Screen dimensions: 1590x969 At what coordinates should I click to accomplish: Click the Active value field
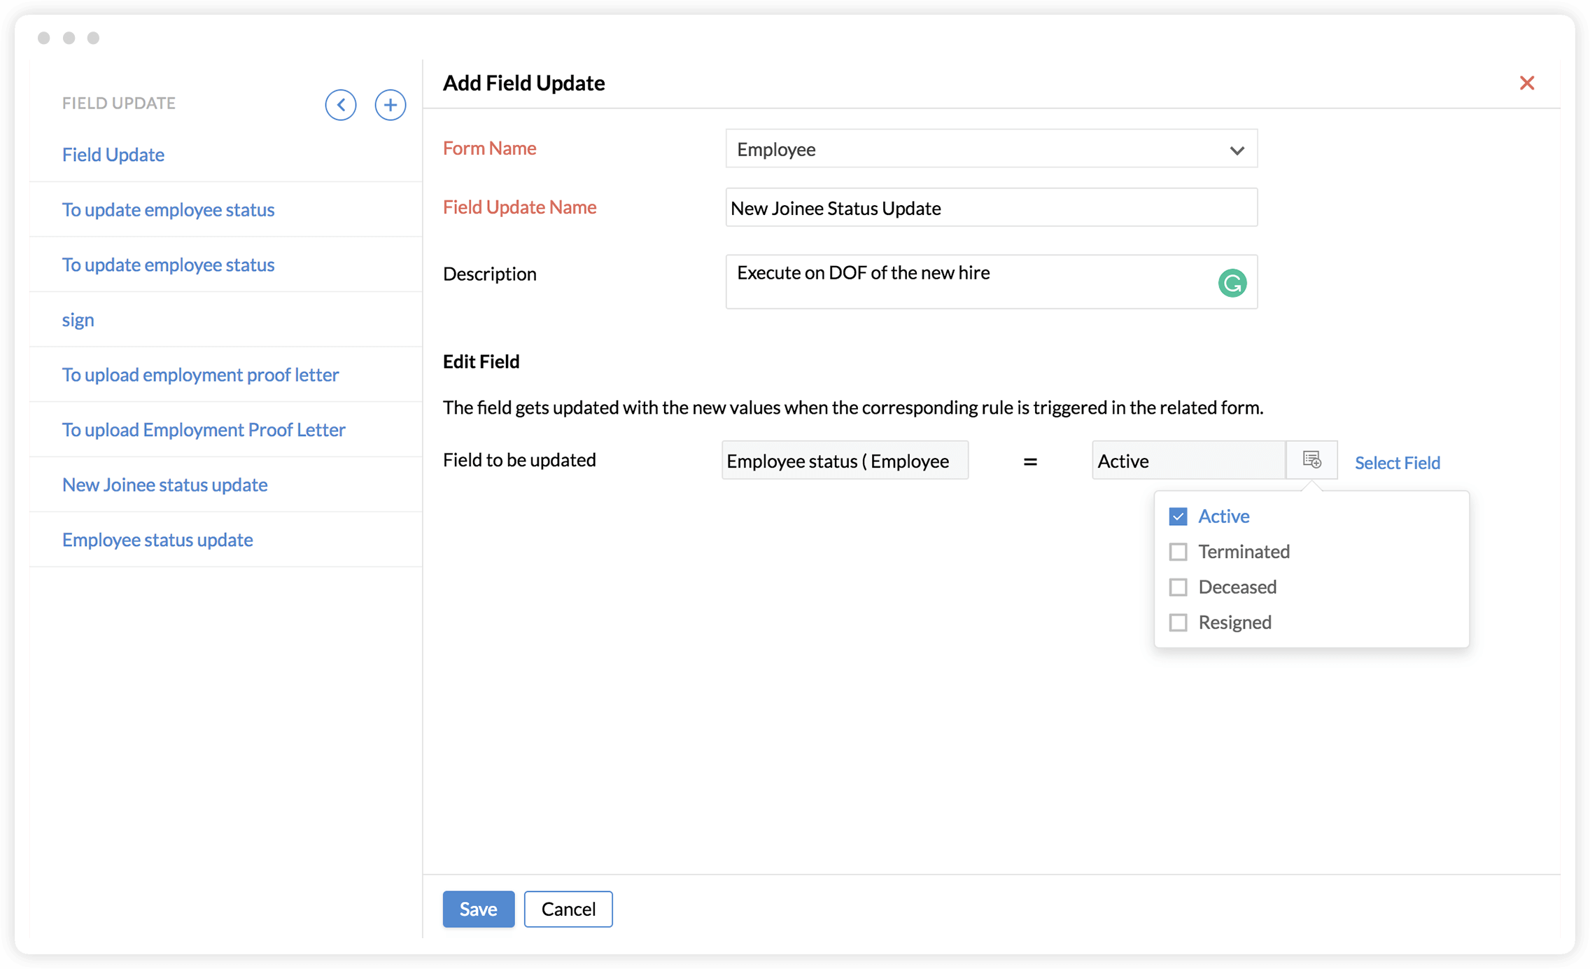[1188, 461]
